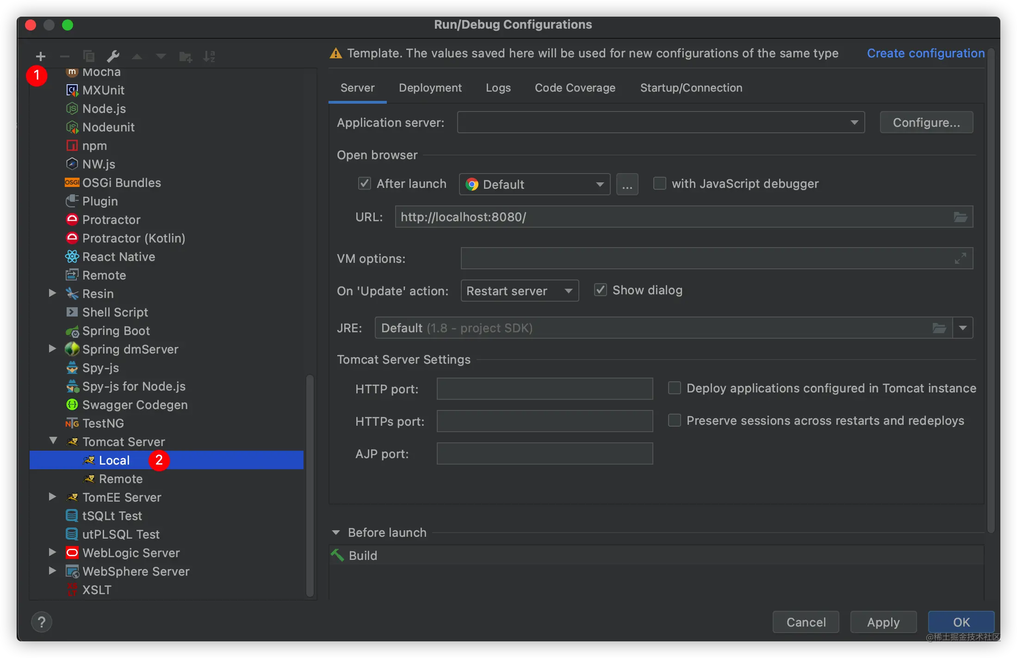Viewport: 1017px width, 658px height.
Task: Click the folder icon in URL field
Action: coord(961,217)
